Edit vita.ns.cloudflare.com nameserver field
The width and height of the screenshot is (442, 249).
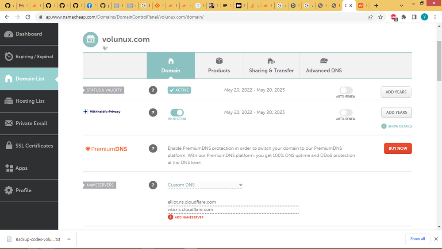[x=233, y=210]
